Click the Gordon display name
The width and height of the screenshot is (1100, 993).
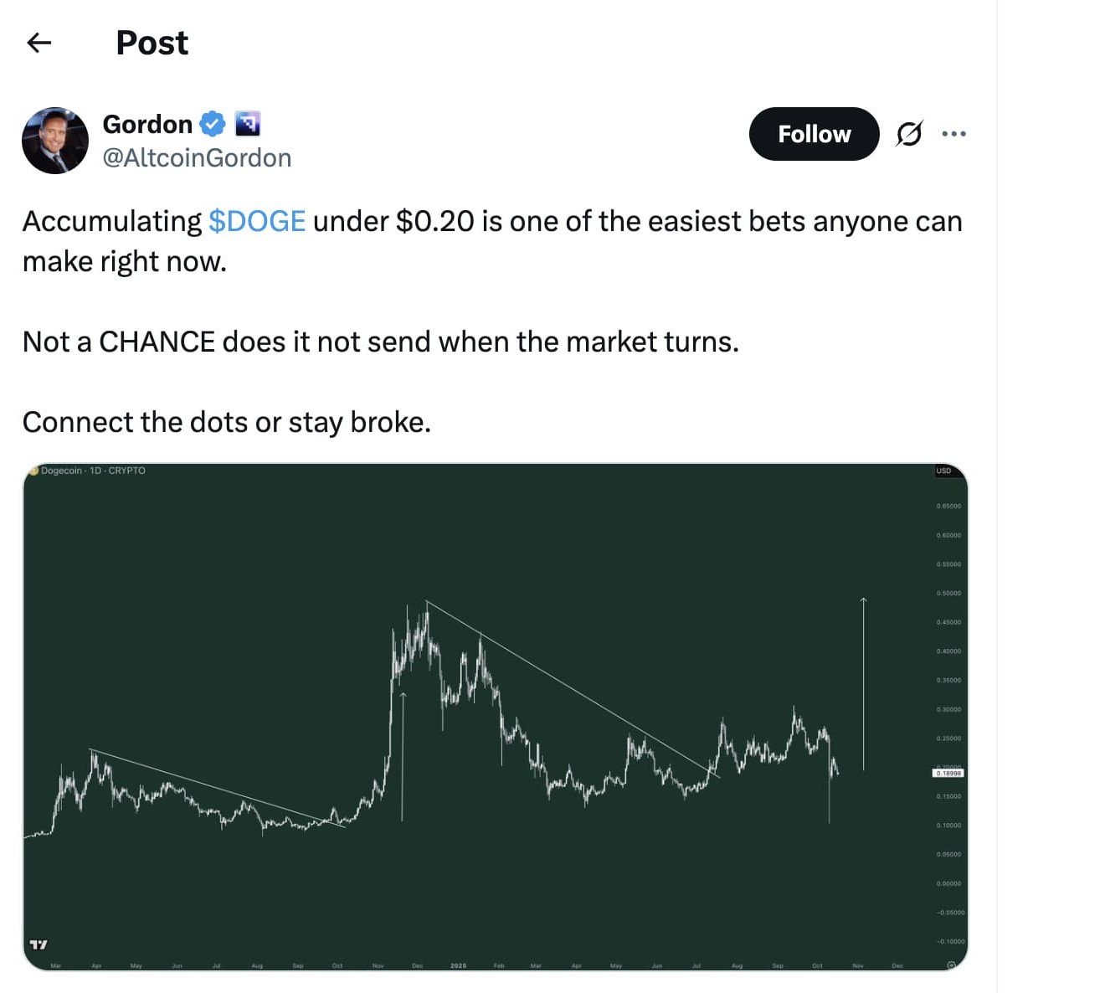tap(147, 124)
